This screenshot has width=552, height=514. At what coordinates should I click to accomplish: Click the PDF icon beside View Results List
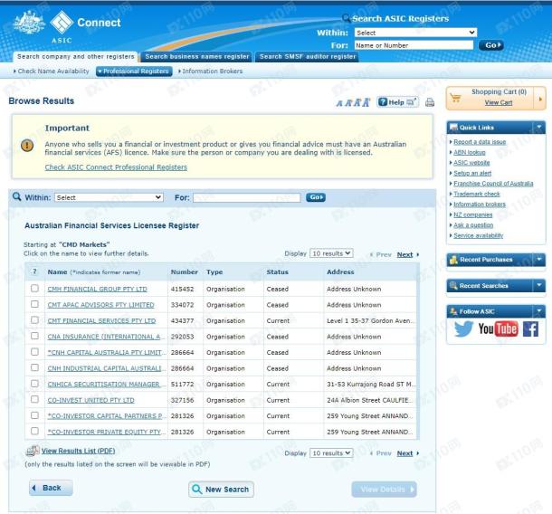pyautogui.click(x=33, y=451)
